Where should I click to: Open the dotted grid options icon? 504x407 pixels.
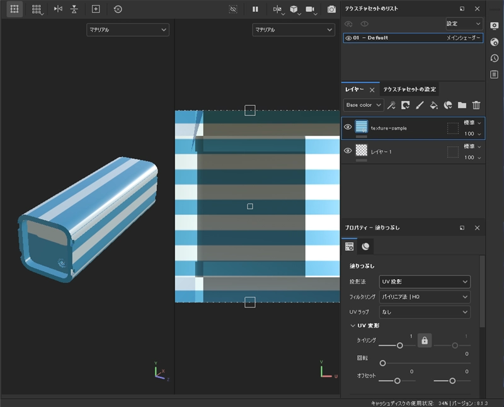click(x=37, y=9)
